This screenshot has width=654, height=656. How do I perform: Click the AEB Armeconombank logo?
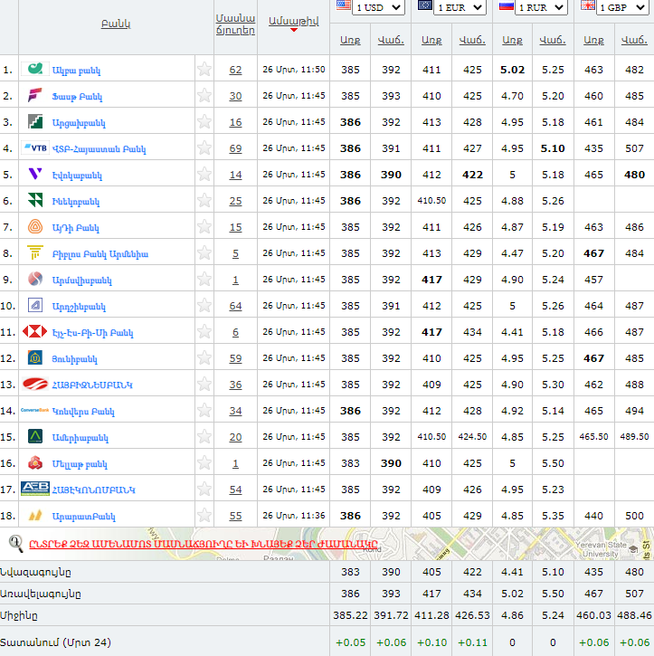pos(35,489)
